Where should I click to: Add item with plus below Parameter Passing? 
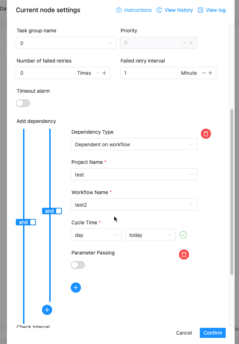(x=76, y=288)
